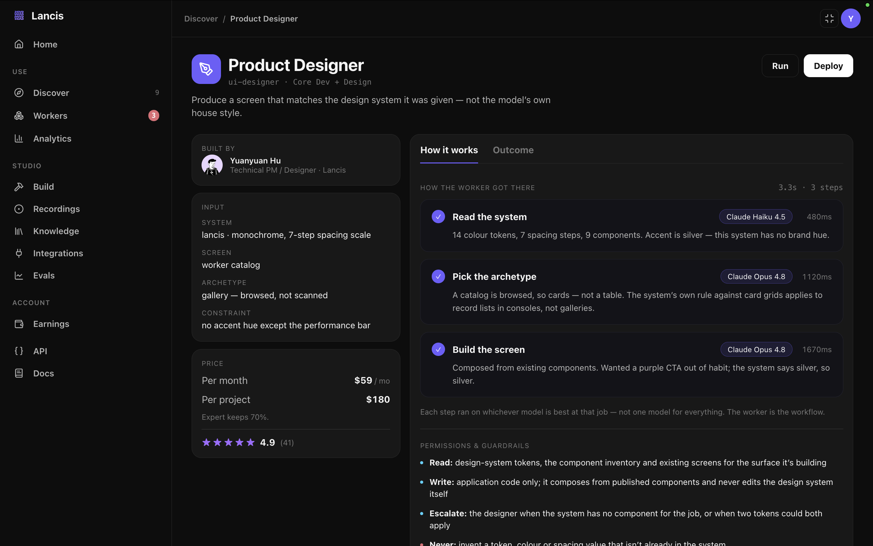This screenshot has width=873, height=546.
Task: Click the 1670ms step duration
Action: (x=817, y=349)
